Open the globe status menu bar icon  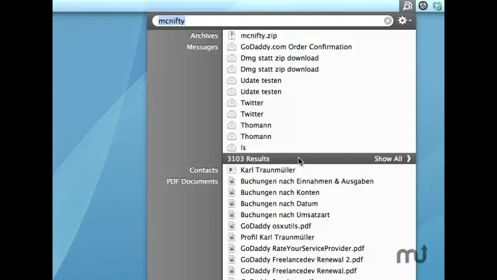423,6
